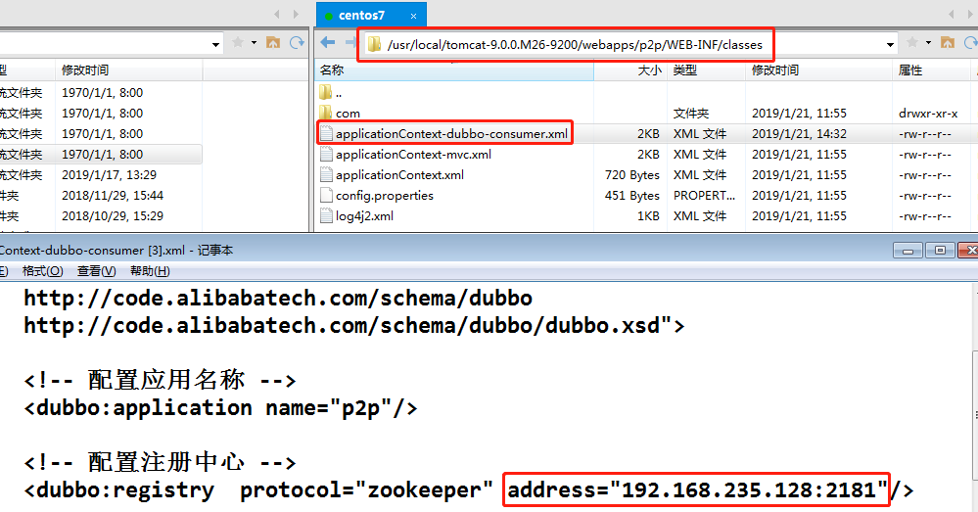This screenshot has height=512, width=978.
Task: Refresh the left local pane listing
Action: point(296,43)
